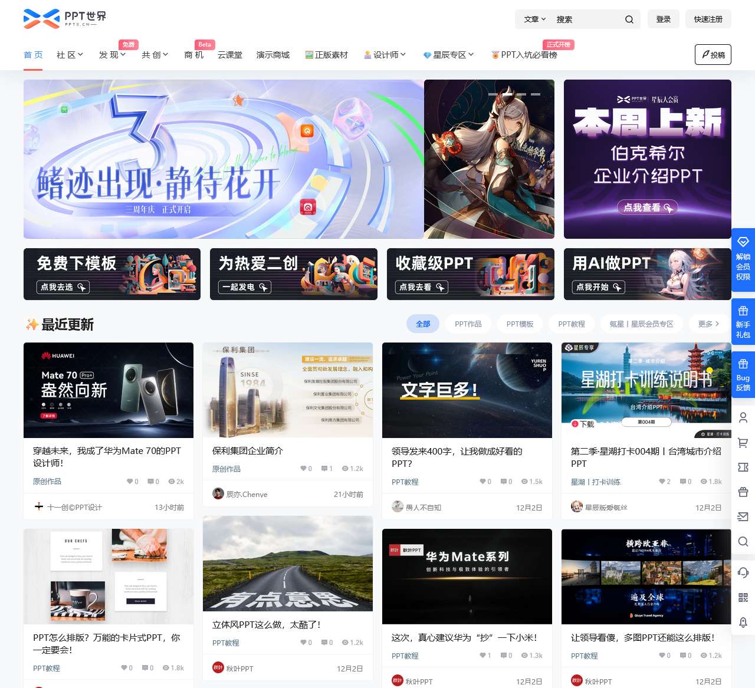This screenshot has width=755, height=688.
Task: Open the user profile icon in right sidebar
Action: 743,417
